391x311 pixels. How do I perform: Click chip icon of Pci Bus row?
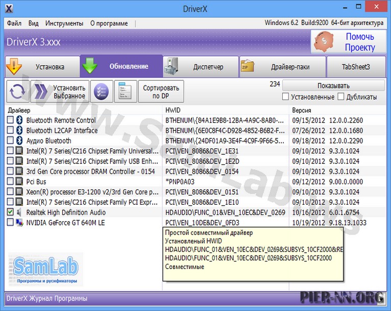tap(19, 181)
